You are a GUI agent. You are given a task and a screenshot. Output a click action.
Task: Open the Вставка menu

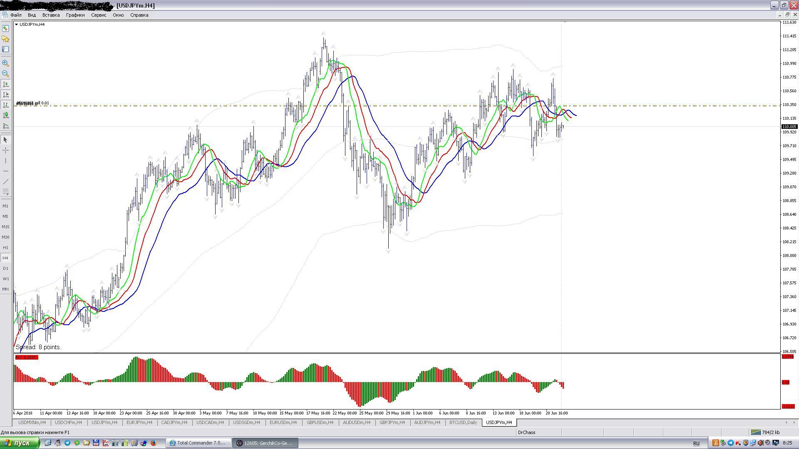tap(51, 15)
